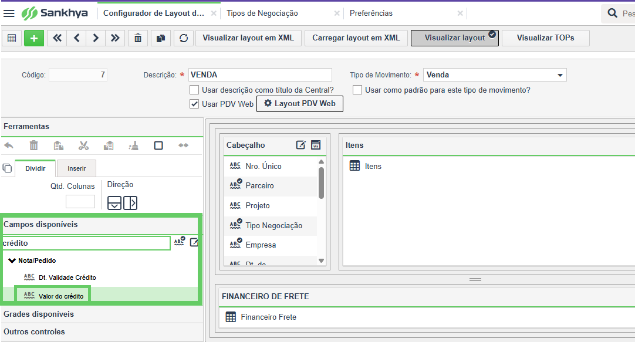This screenshot has height=342, width=635.
Task: Collapse the Nota/Pedido tree node
Action: click(x=12, y=260)
